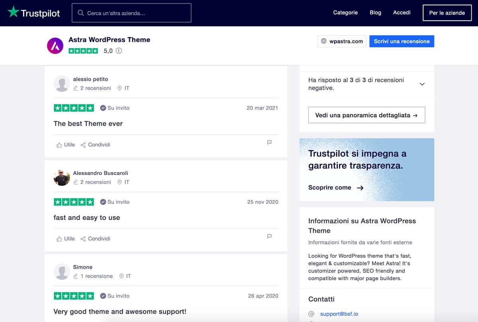Click five-star rating of Alessandro Buscaroli's review
This screenshot has height=322, width=478.
click(74, 202)
